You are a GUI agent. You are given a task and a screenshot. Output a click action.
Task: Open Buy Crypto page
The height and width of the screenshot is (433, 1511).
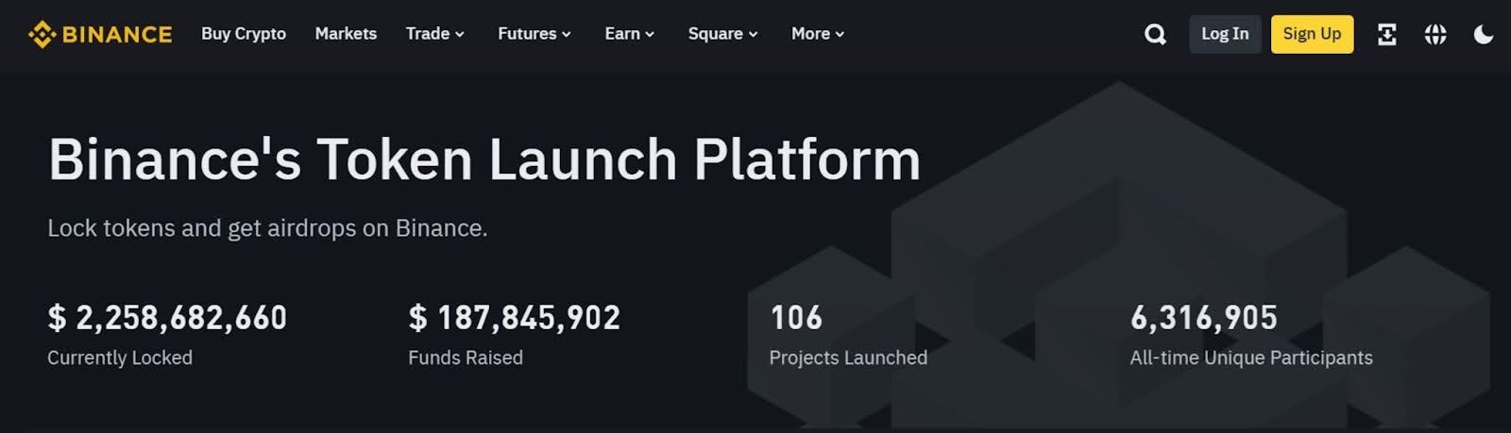(244, 34)
